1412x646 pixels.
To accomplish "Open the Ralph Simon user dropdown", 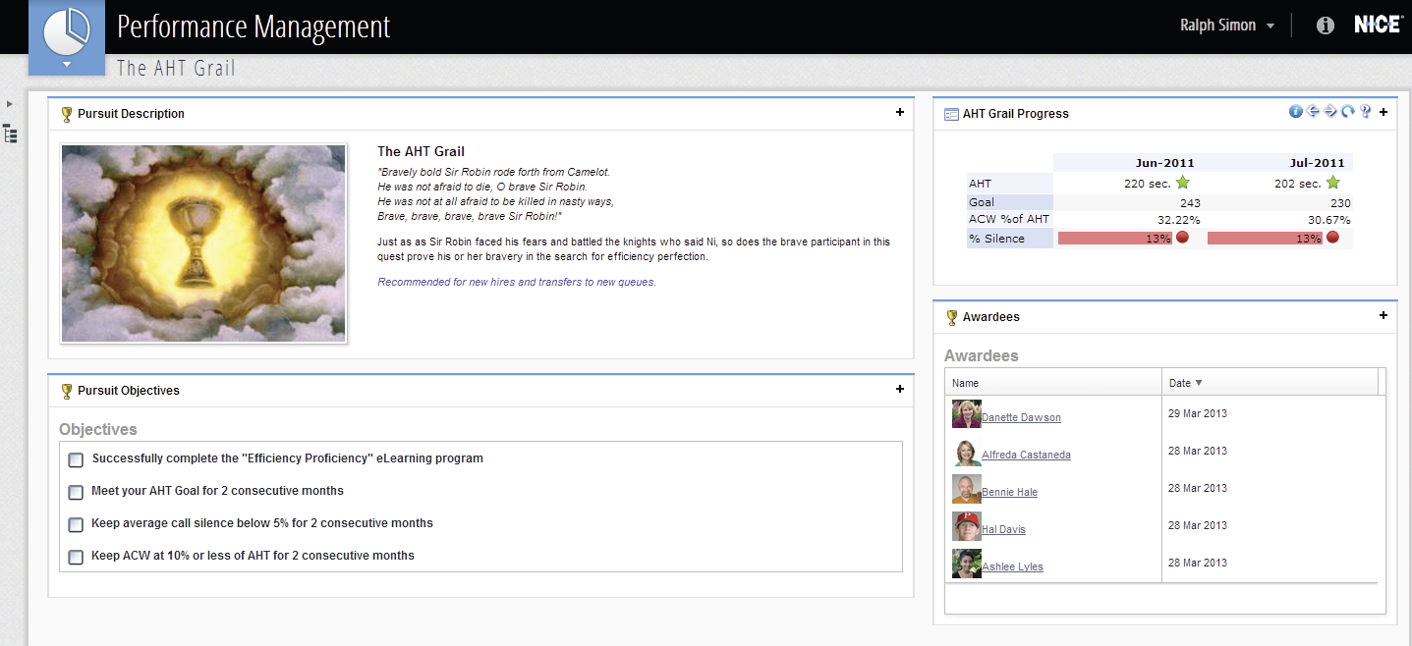I will [1227, 26].
